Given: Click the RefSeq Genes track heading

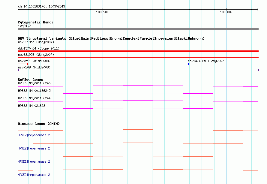Looking at the screenshot, I should (30, 80).
